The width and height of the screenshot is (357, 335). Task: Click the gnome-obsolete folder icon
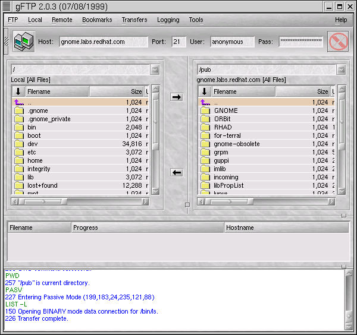click(205, 144)
